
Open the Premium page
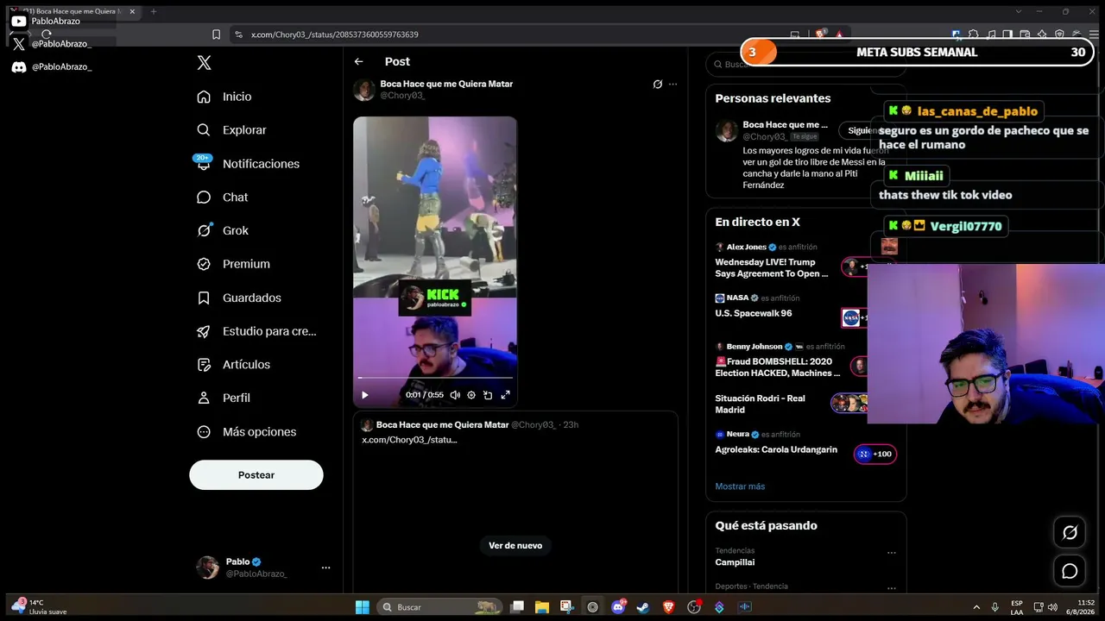[x=233, y=264]
